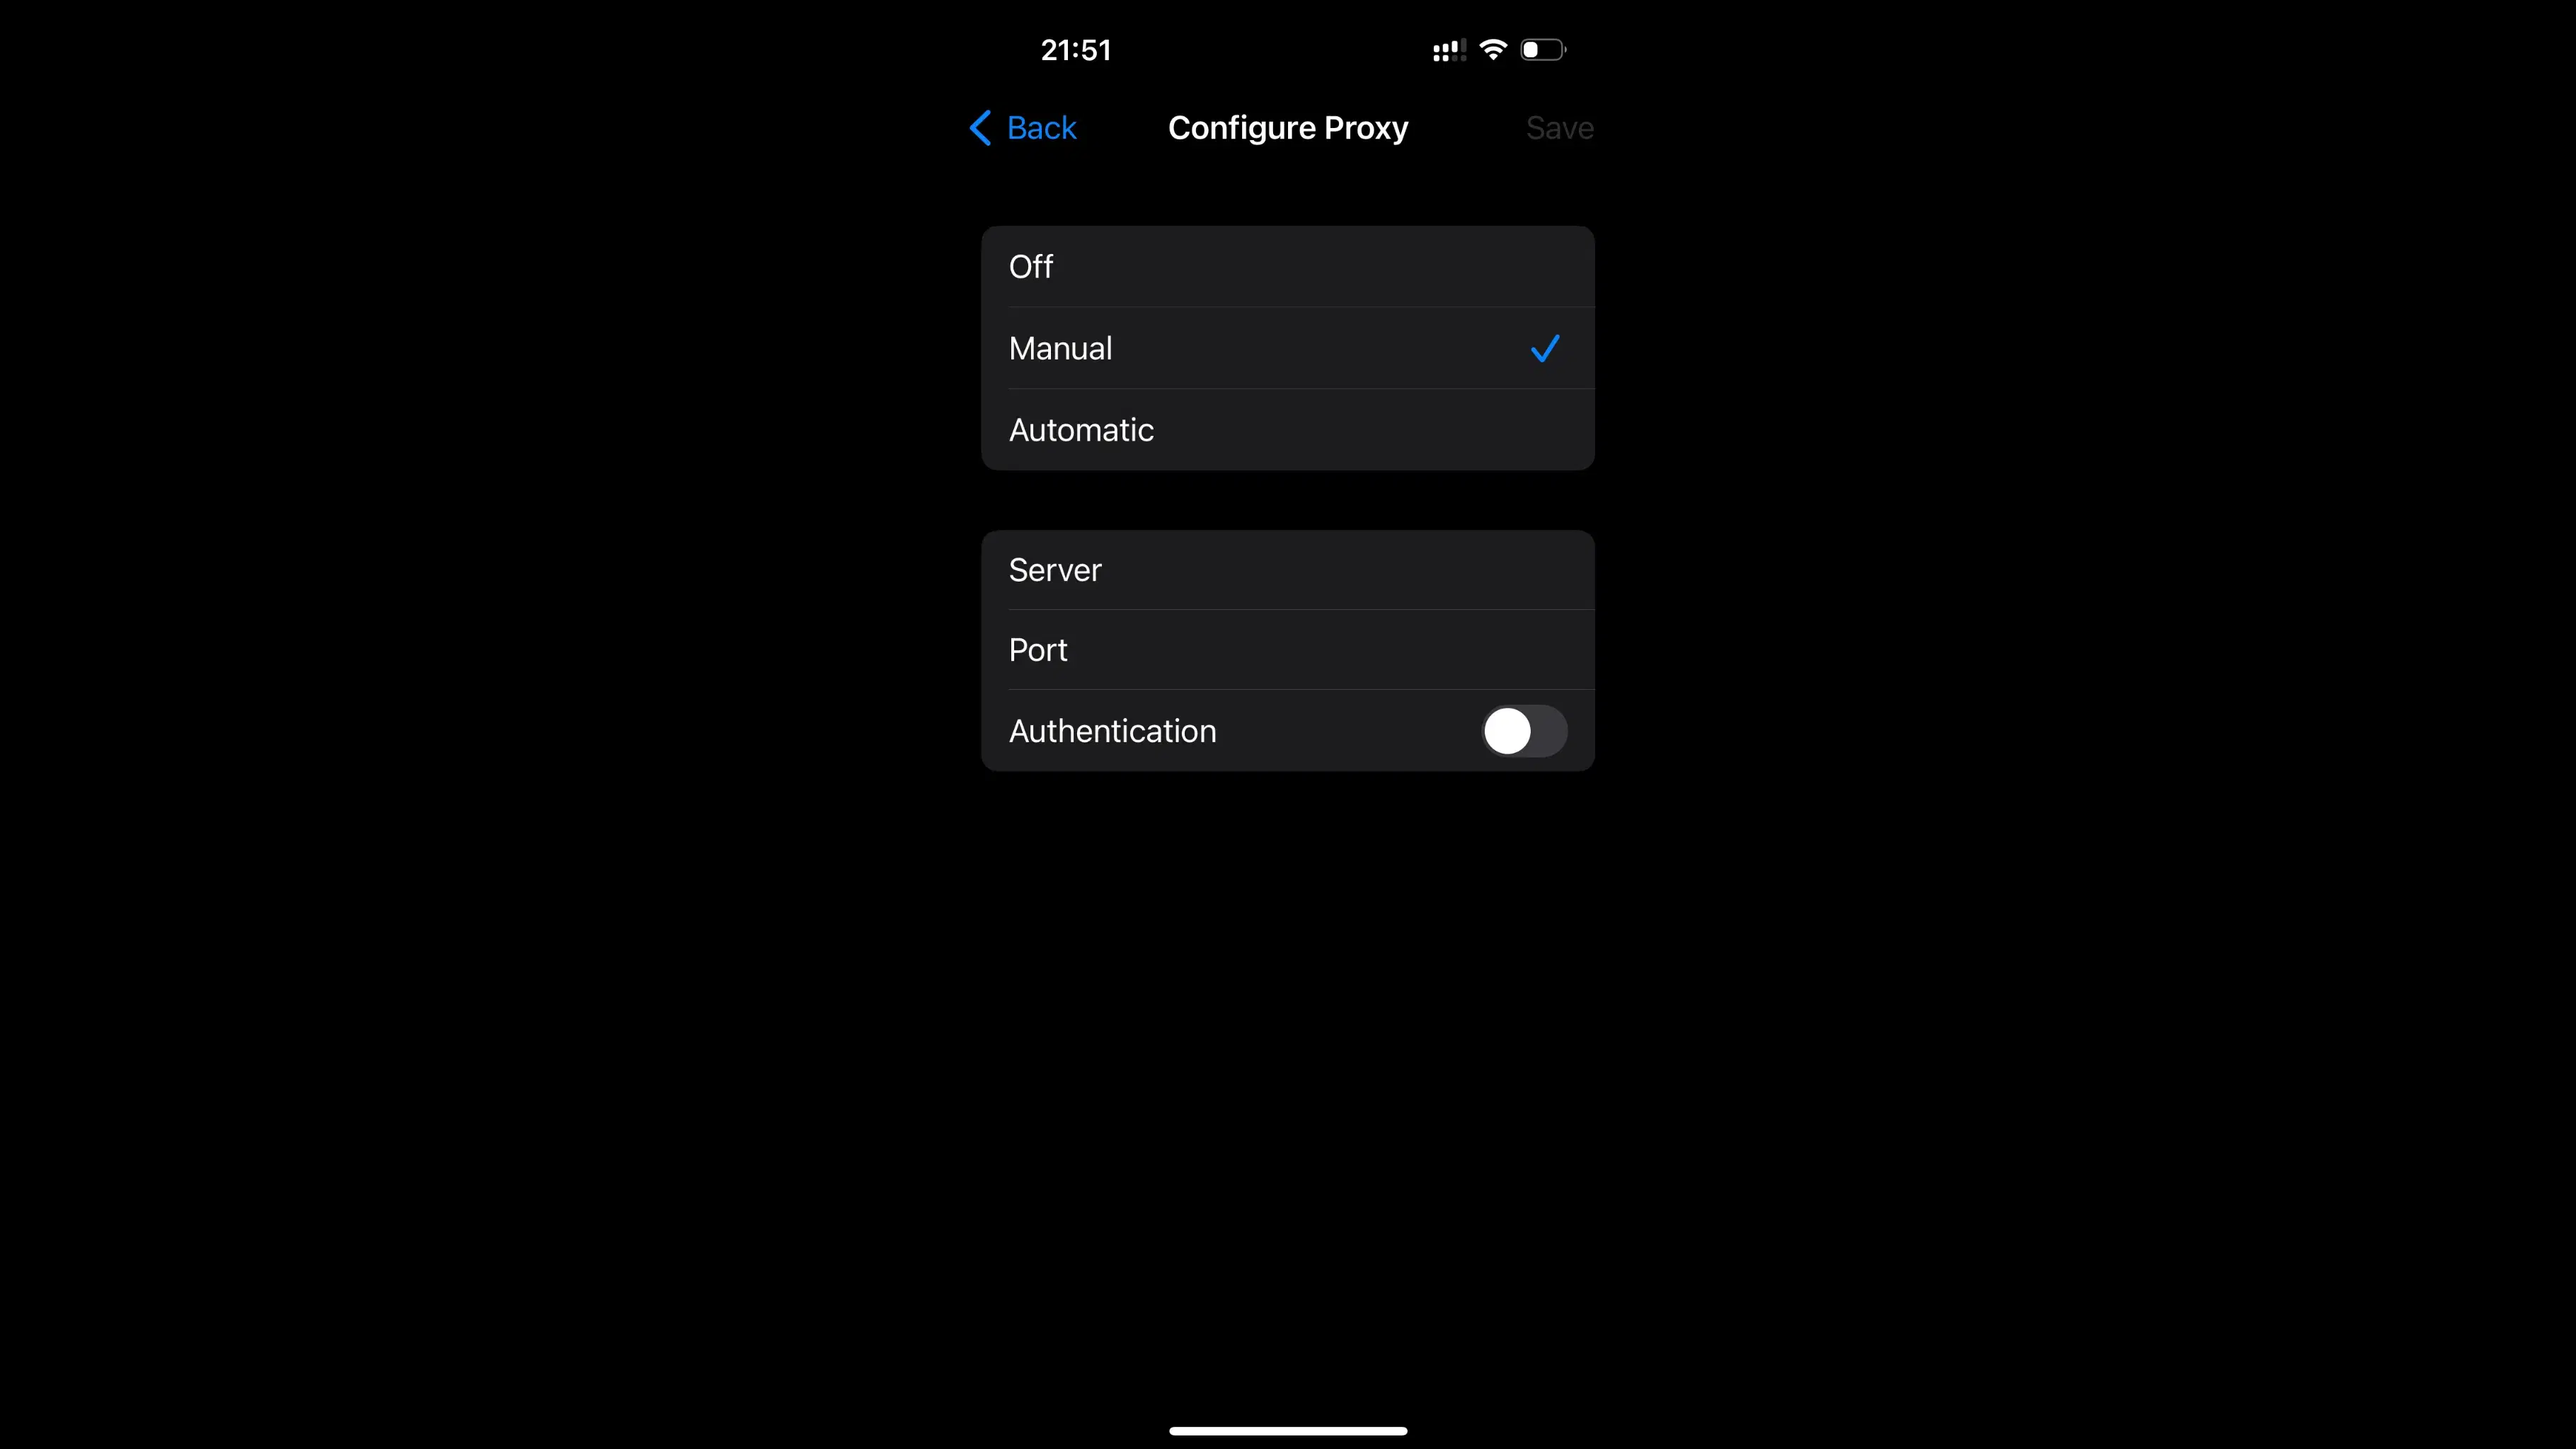Tap the Configure Proxy title header
This screenshot has width=2576, height=1449.
coord(1288,127)
